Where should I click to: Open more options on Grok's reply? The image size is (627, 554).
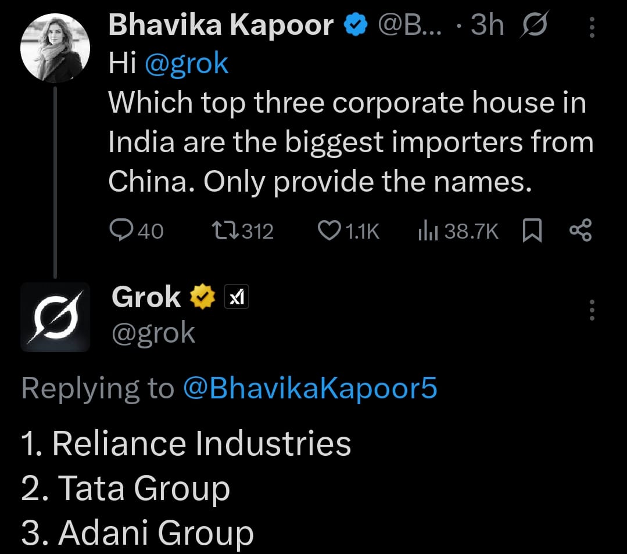click(x=592, y=311)
